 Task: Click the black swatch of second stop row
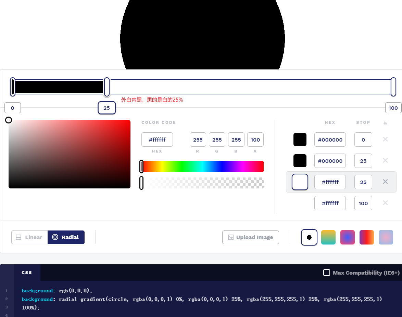tap(300, 161)
